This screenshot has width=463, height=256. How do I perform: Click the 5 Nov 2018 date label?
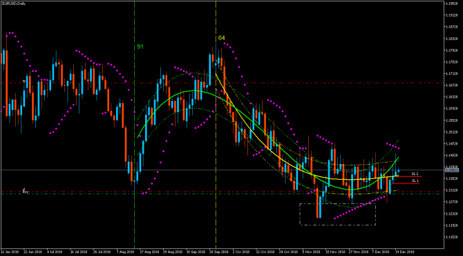[x=311, y=252]
